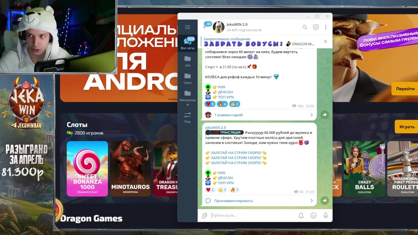The image size is (418, 235).
Task: Toggle silent broadcast bell icon
Action: tap(301, 215)
